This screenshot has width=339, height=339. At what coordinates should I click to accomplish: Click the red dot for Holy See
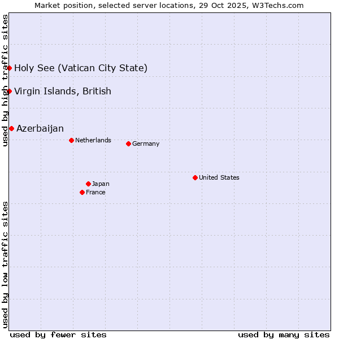click(9, 68)
